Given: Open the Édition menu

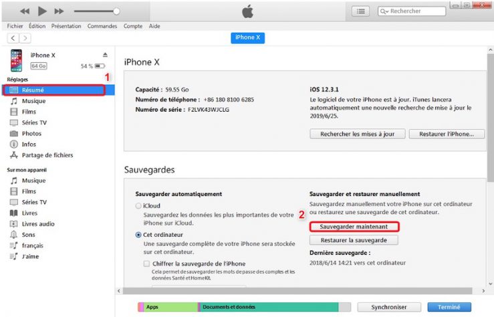Looking at the screenshot, I should (x=37, y=26).
